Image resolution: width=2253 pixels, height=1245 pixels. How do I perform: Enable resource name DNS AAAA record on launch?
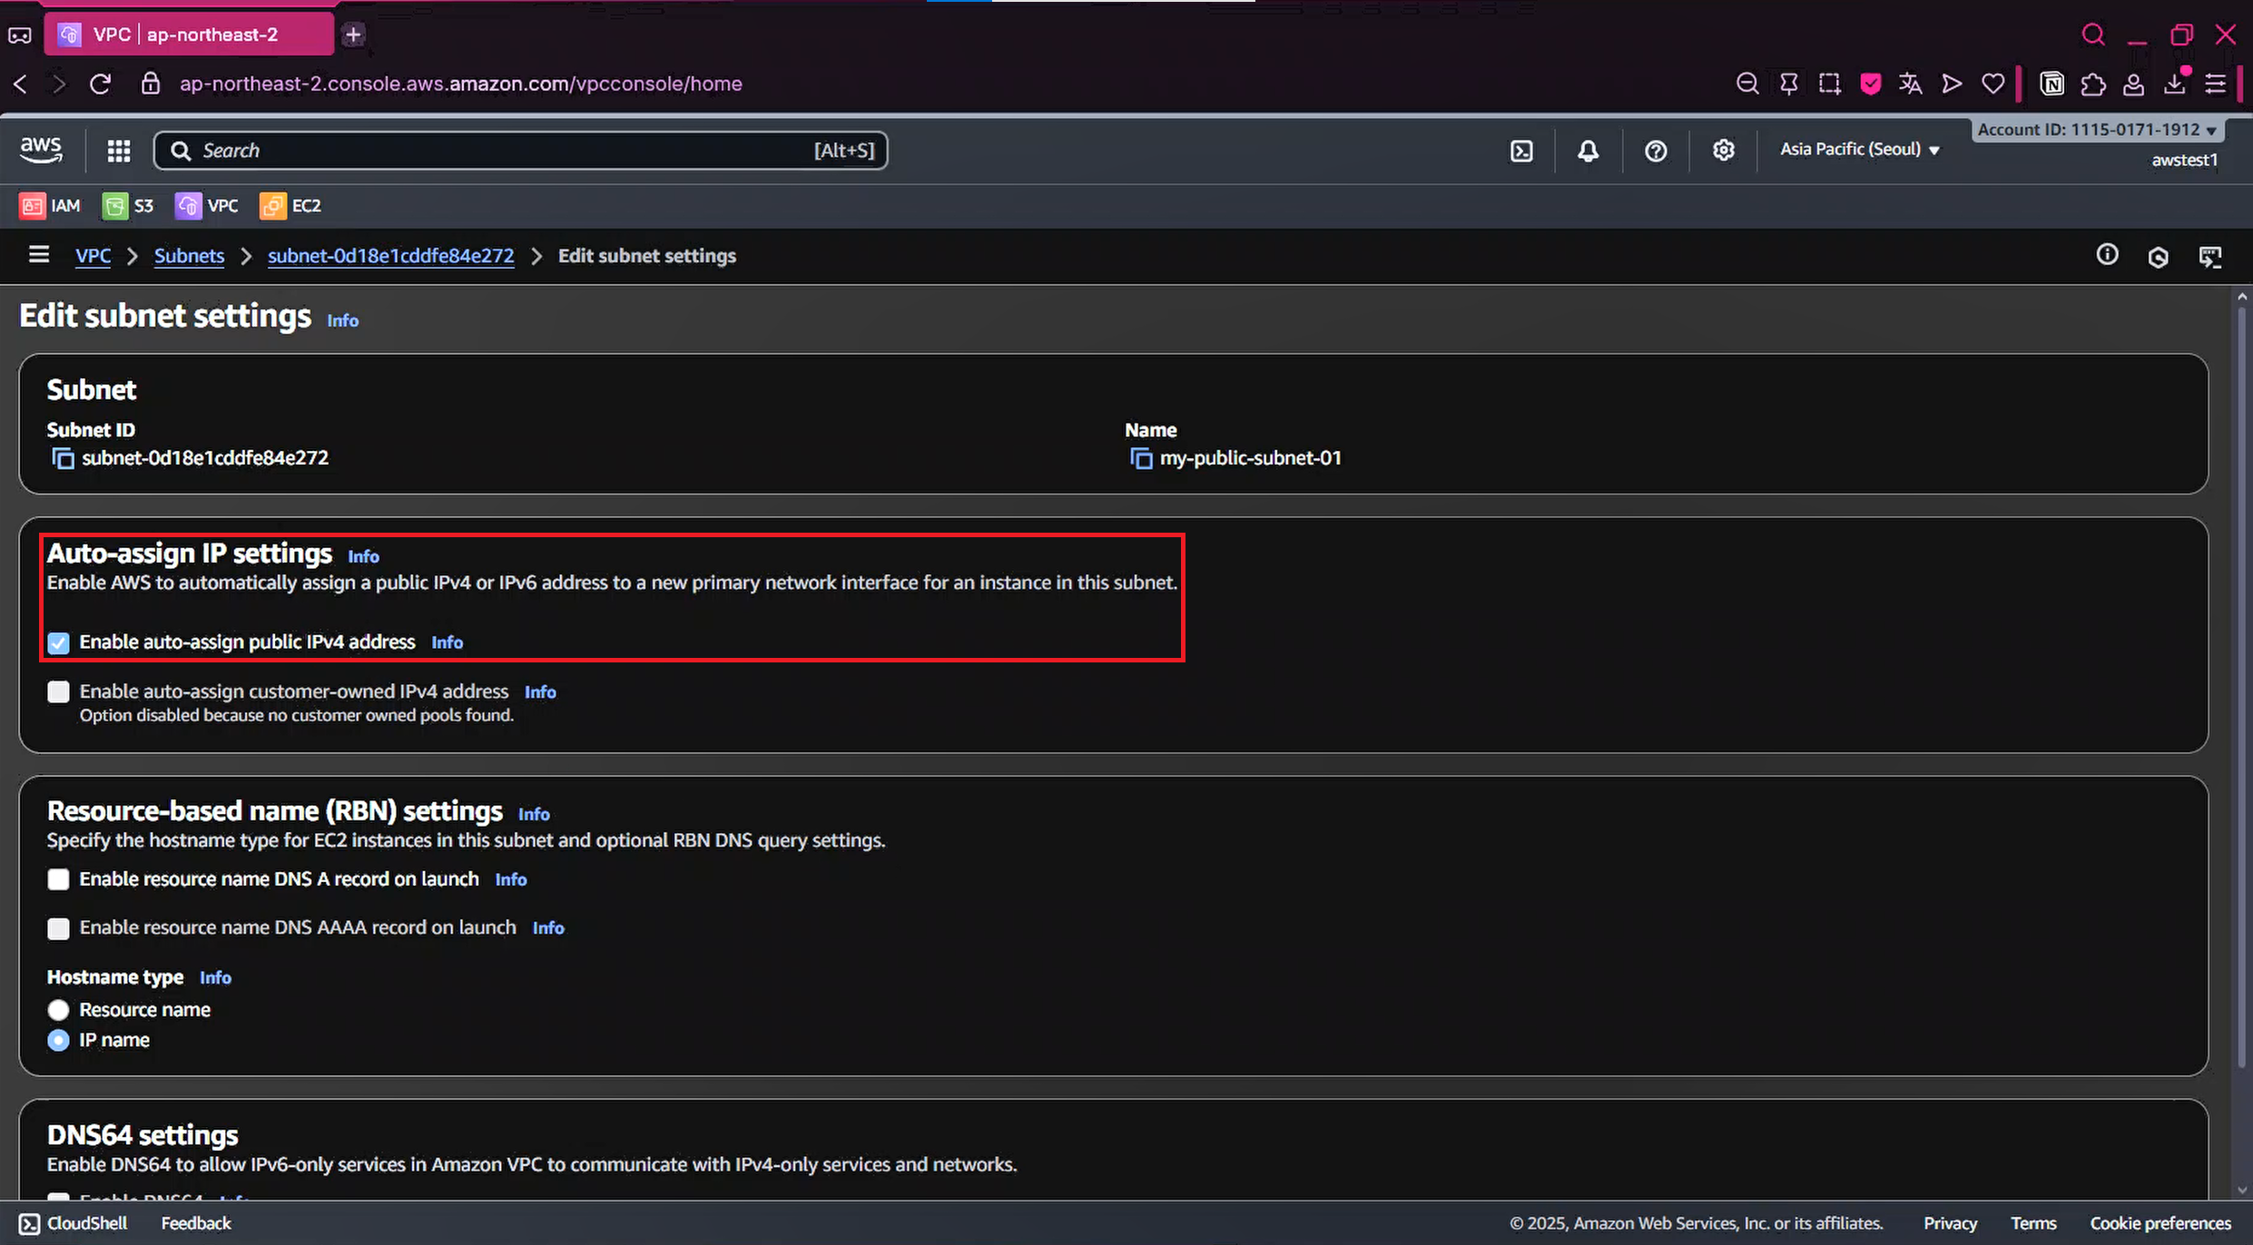pos(58,928)
